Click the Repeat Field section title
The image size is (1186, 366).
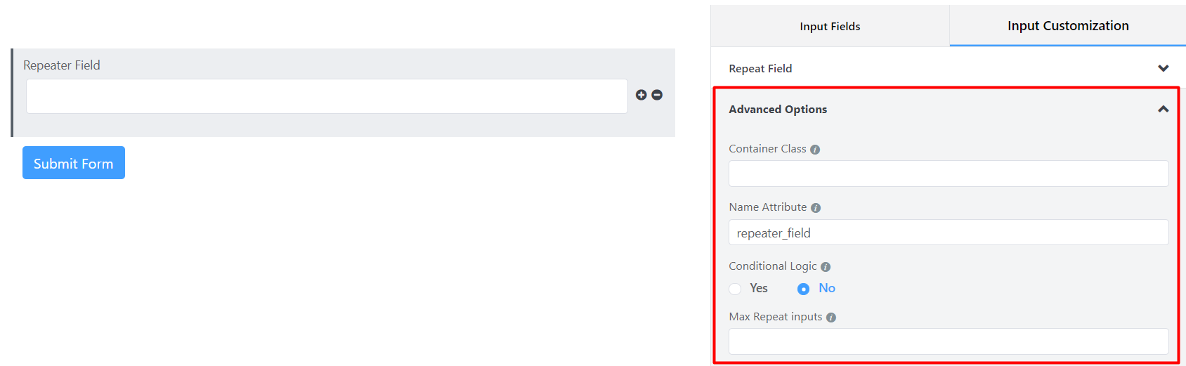pos(760,68)
